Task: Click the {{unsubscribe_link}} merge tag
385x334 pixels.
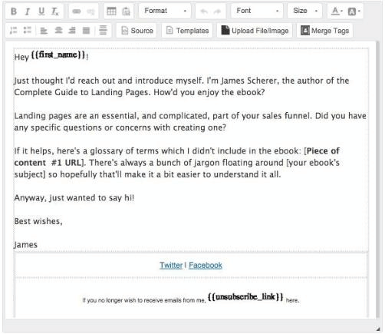Action: [x=245, y=297]
